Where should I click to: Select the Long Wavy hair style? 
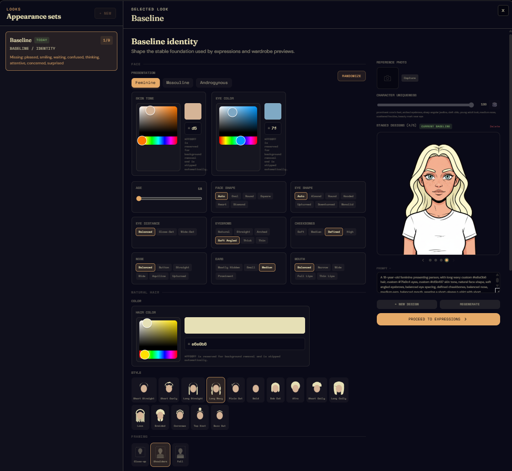pyautogui.click(x=216, y=390)
